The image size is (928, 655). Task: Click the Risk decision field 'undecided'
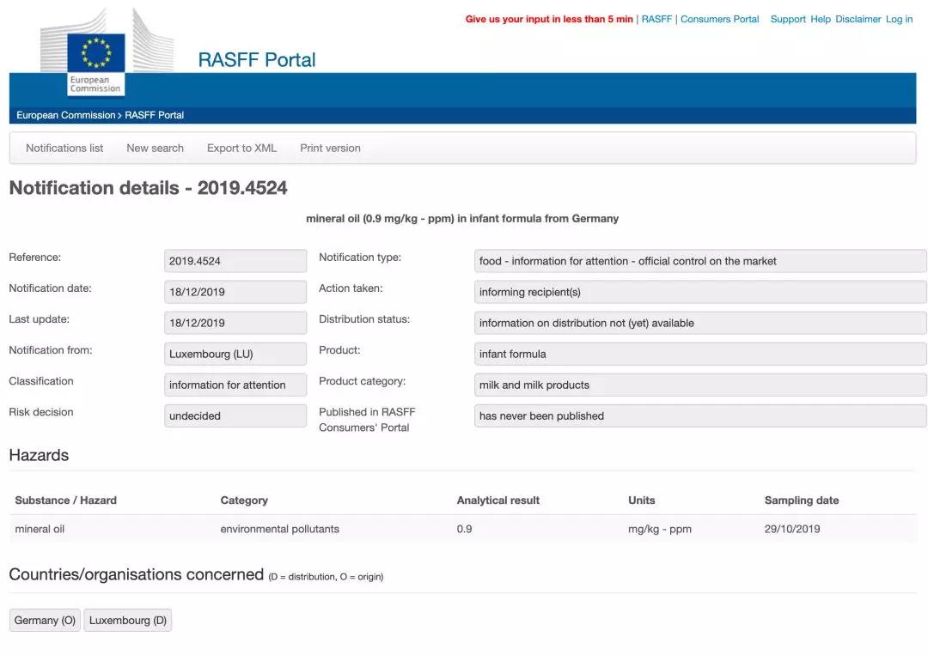(235, 415)
